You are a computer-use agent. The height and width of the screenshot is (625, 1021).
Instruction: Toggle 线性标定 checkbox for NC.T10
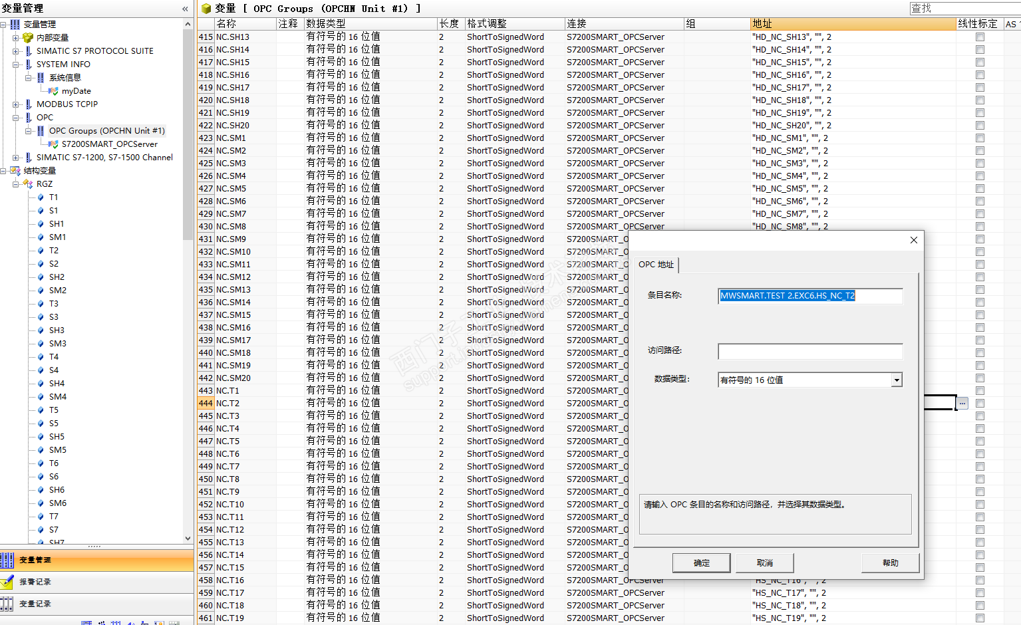980,505
